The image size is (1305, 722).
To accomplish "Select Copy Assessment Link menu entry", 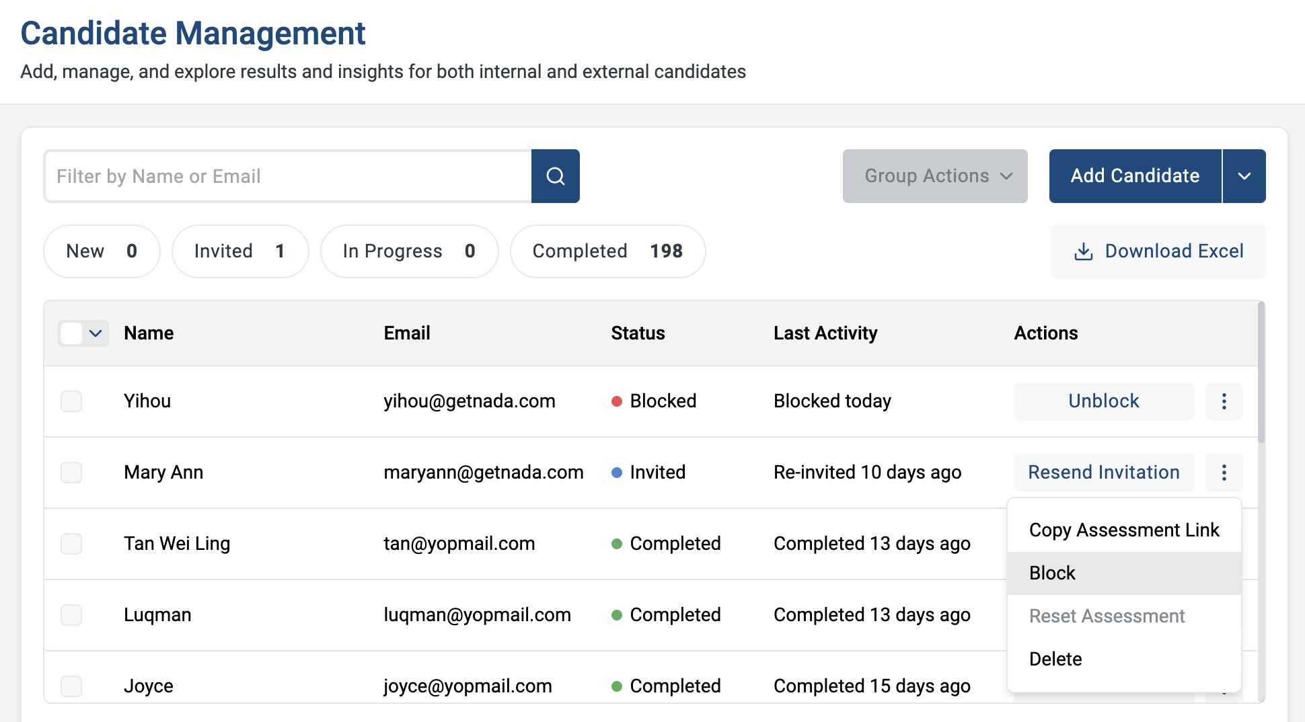I will (x=1123, y=530).
